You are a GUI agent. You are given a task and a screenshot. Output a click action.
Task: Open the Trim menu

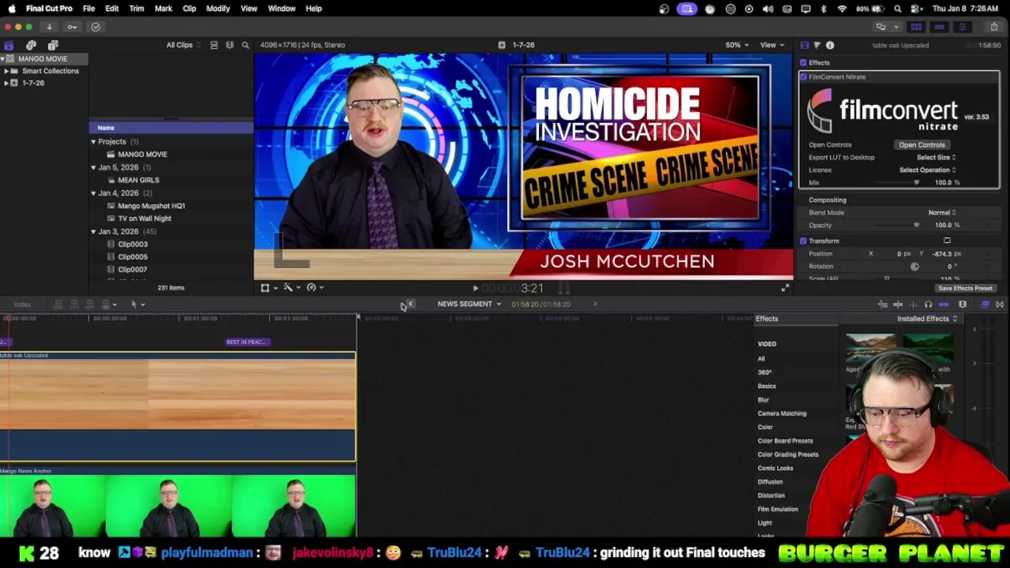click(x=137, y=9)
